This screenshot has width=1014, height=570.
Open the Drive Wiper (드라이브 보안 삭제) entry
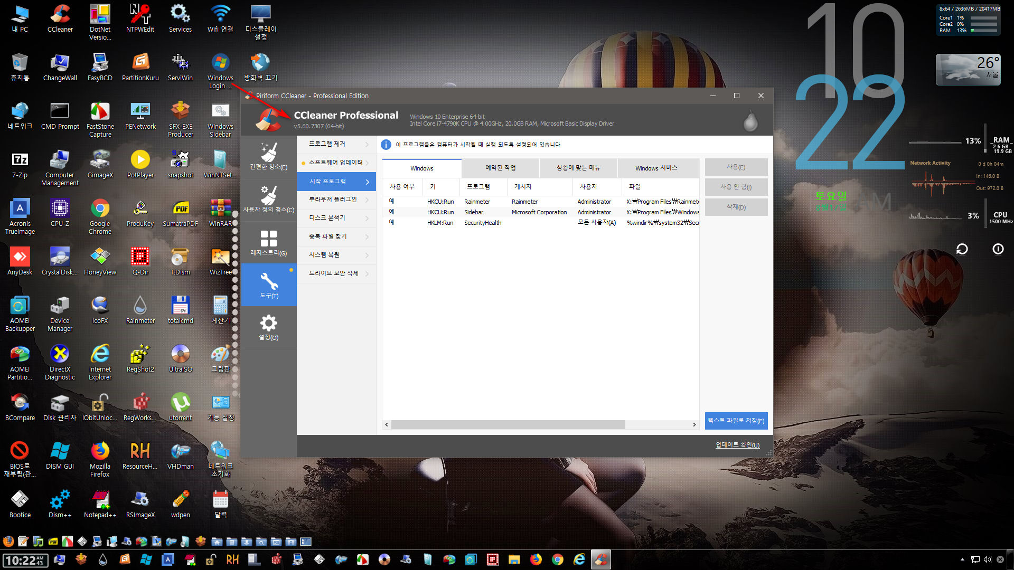(x=336, y=273)
